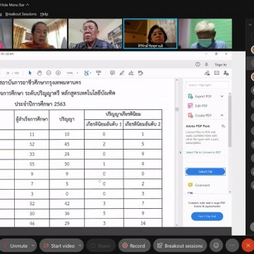Screen dimensions: 254x254
Task: Expand the Export PDF section chevron
Action: click(222, 96)
